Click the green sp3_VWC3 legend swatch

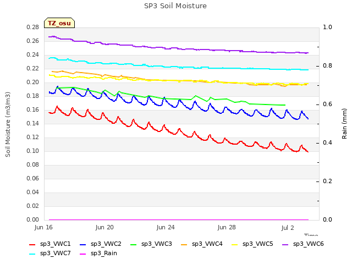click(134, 245)
